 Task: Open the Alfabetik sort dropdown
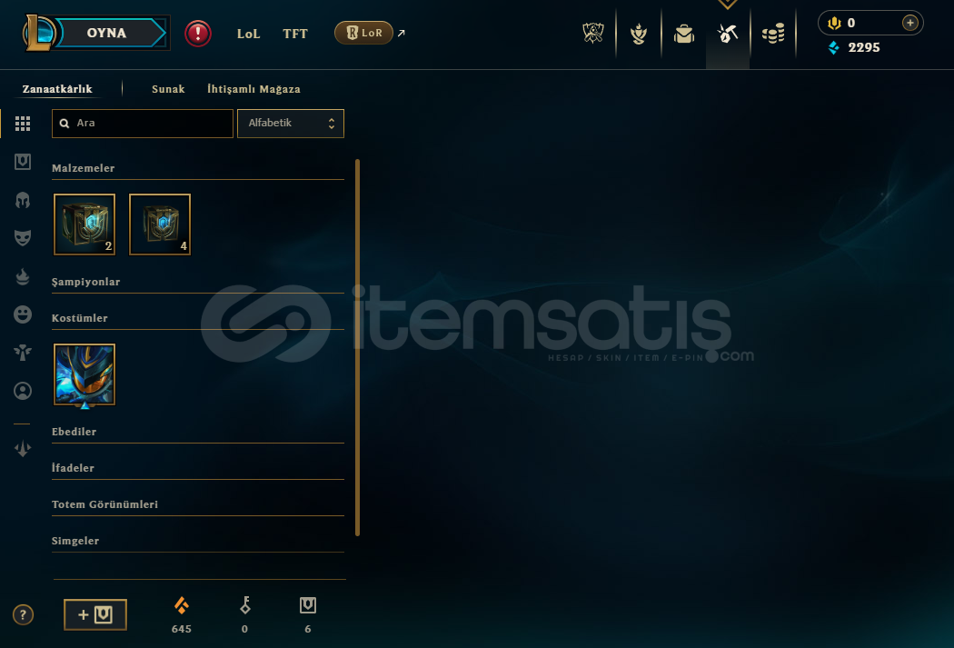pos(291,124)
